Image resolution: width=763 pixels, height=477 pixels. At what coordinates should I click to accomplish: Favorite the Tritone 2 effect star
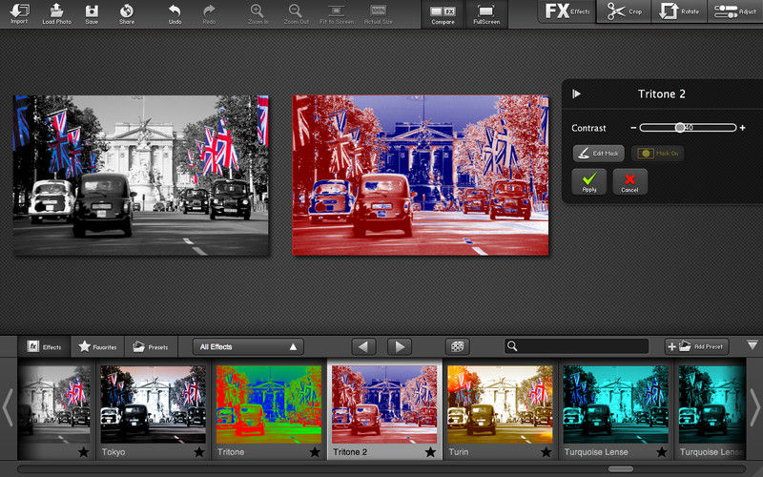pos(431,452)
